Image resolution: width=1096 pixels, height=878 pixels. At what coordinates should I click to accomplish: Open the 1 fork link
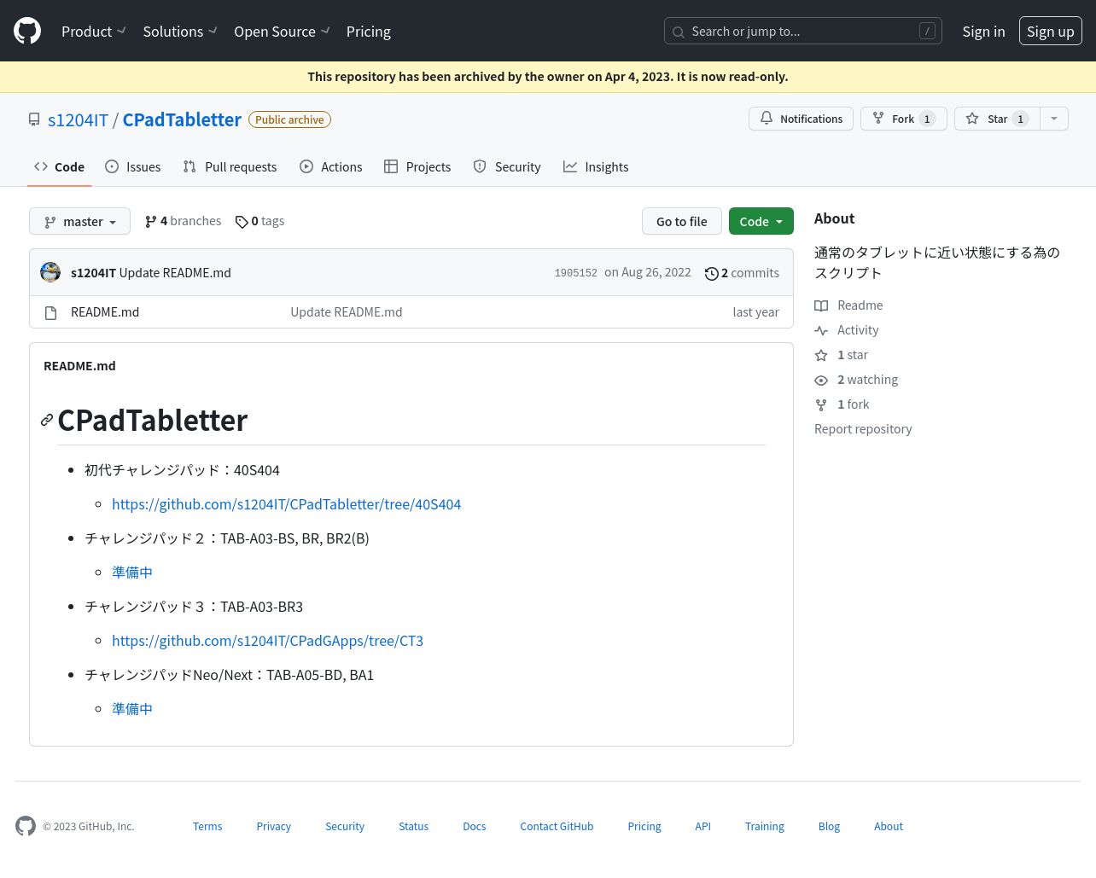pos(842,404)
